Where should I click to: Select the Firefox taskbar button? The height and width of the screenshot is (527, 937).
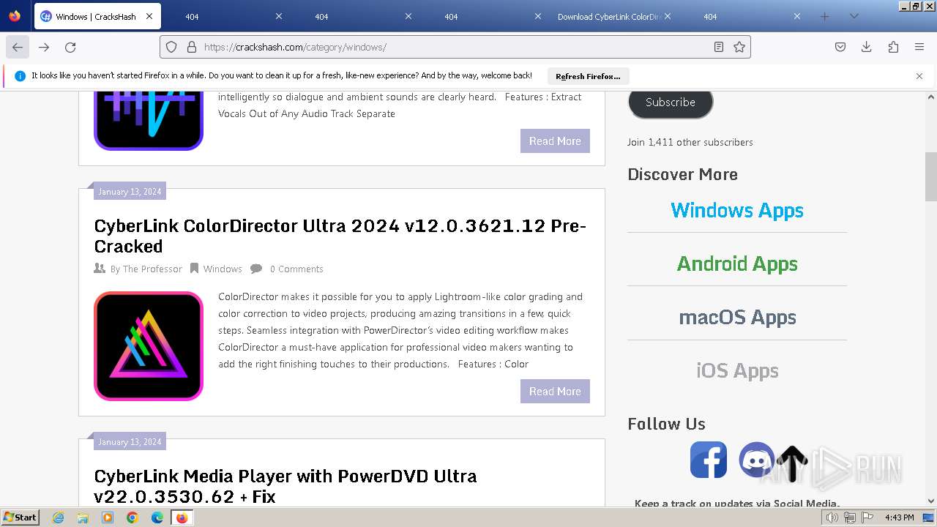(x=182, y=517)
